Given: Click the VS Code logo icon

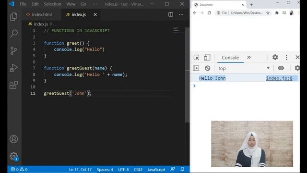Looking at the screenshot, I should pos(12,4).
